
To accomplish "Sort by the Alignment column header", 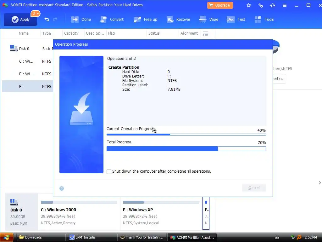I will [189, 33].
